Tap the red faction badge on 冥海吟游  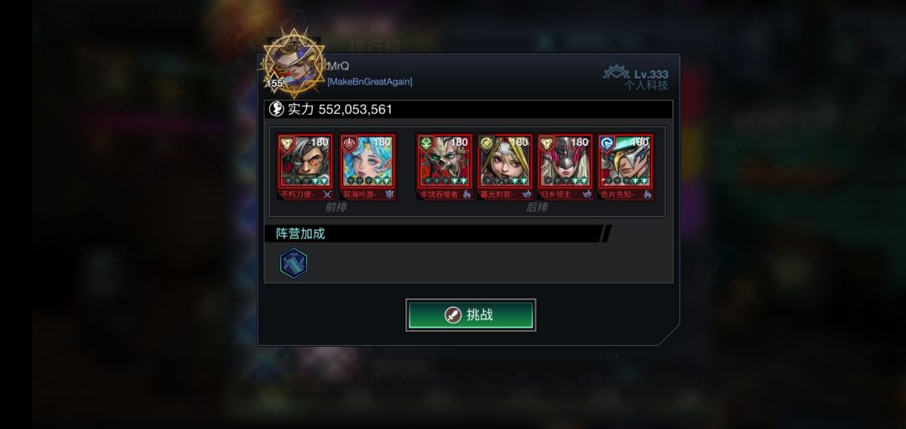point(349,143)
